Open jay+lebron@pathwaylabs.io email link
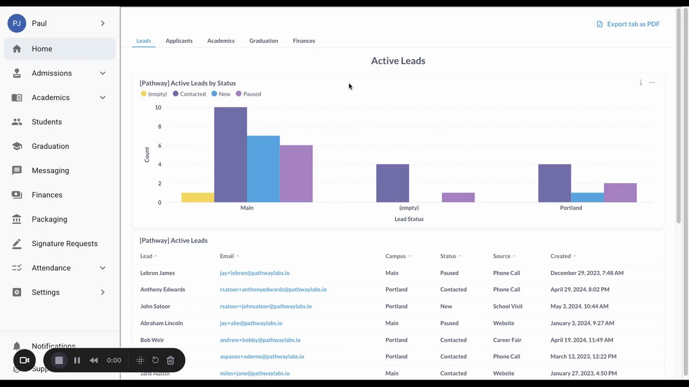Screen dimensions: 689x387 click(x=251, y=273)
